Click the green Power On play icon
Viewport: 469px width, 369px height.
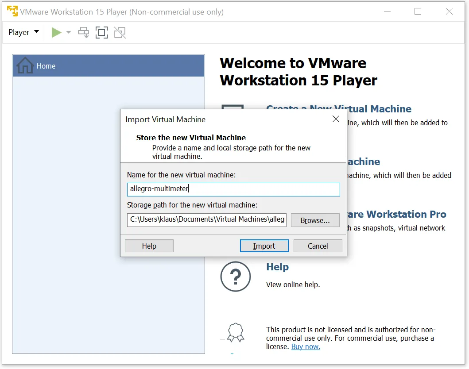(x=56, y=32)
